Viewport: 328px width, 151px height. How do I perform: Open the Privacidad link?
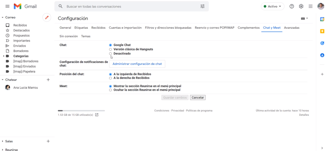(x=178, y=110)
